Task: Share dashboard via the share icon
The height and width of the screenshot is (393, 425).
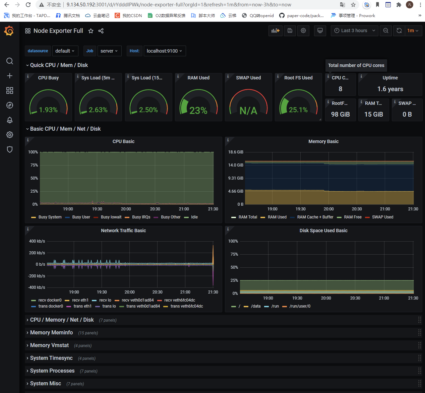Action: [x=101, y=31]
